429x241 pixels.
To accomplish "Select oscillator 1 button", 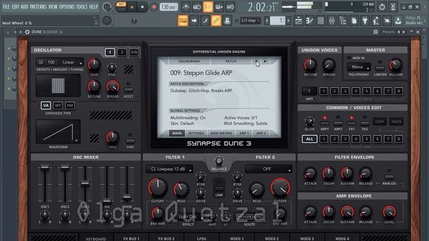I will click(110, 52).
